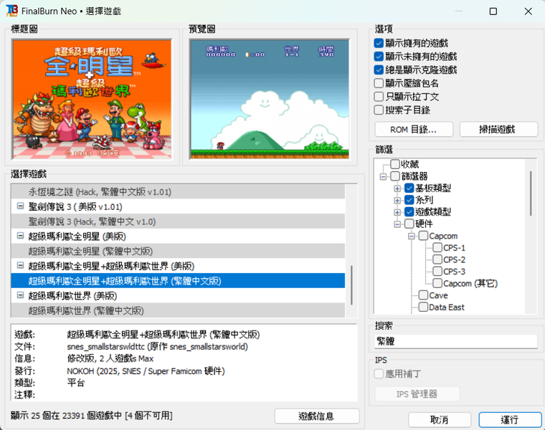Select 永恆境之謎 (Hack, 繁體中文版 v1.01) row
This screenshot has width=545, height=430.
point(178,192)
